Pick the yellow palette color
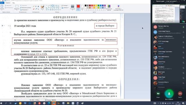Viewport: 186px width, 105px height. click(x=96, y=6)
